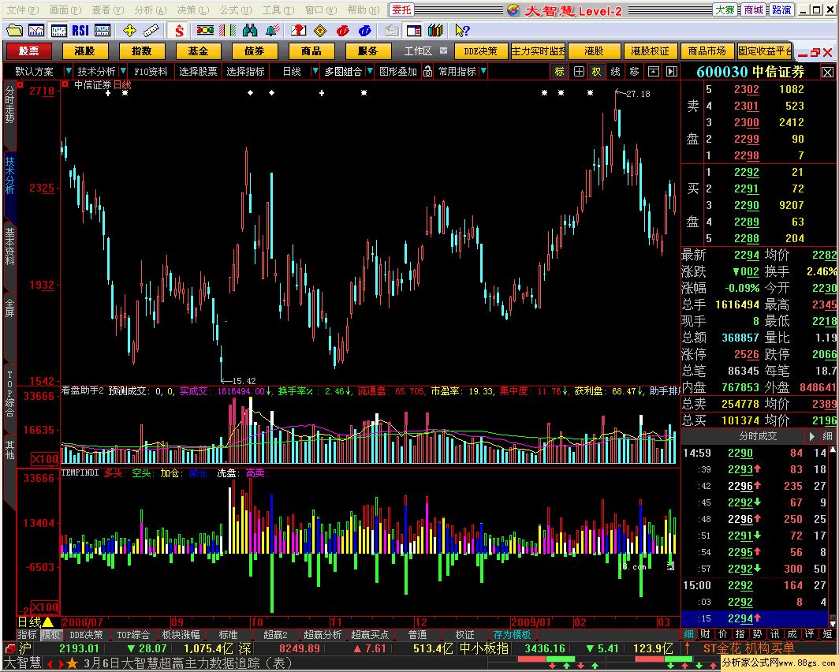Click the 港股 market button next to 股票

click(x=84, y=50)
